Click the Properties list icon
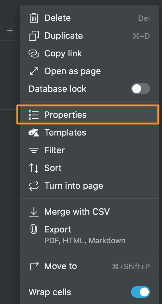 click(34, 115)
